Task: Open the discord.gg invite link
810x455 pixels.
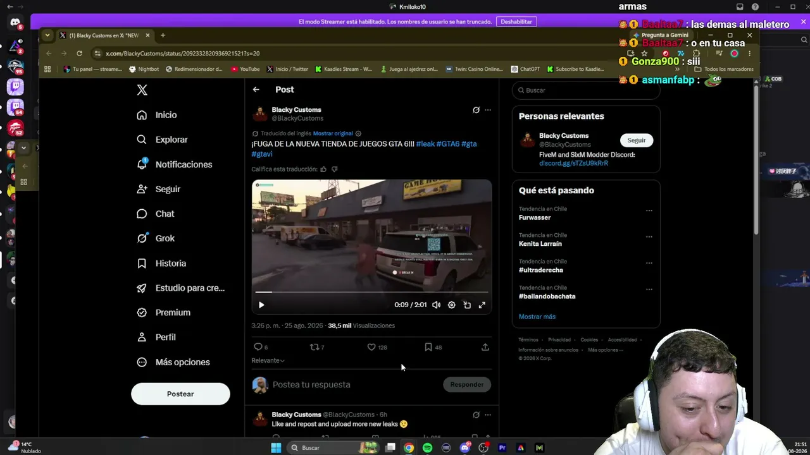Action: pyautogui.click(x=573, y=163)
